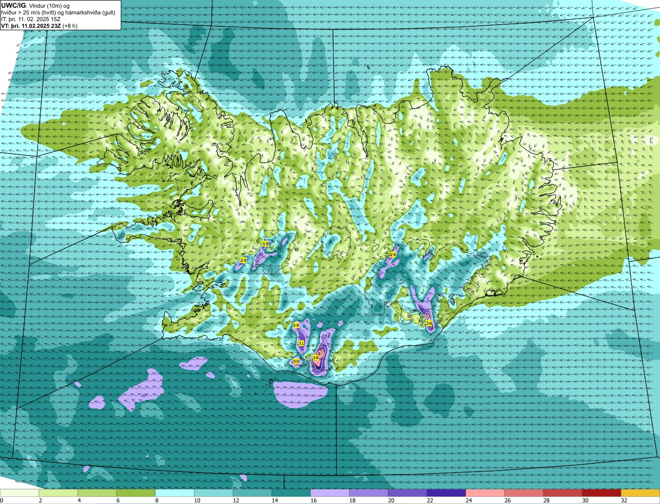Click the legend number 32
660x504 pixels.
(x=624, y=500)
